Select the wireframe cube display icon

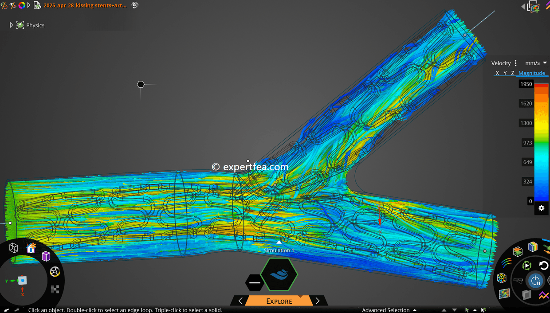13,248
